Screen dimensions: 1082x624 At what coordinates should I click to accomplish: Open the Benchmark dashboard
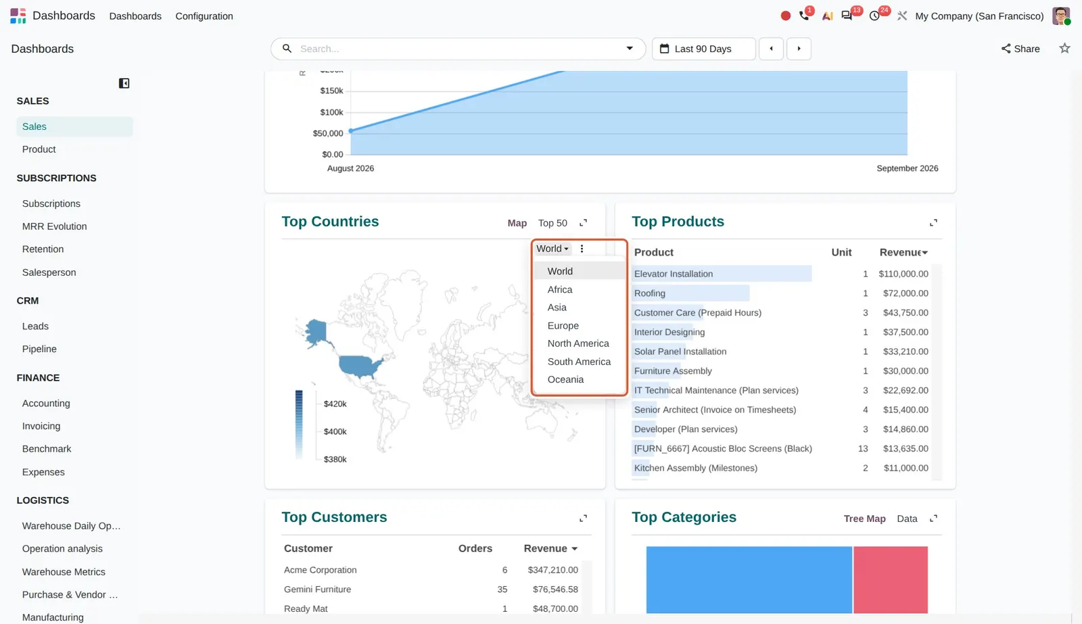(74, 449)
